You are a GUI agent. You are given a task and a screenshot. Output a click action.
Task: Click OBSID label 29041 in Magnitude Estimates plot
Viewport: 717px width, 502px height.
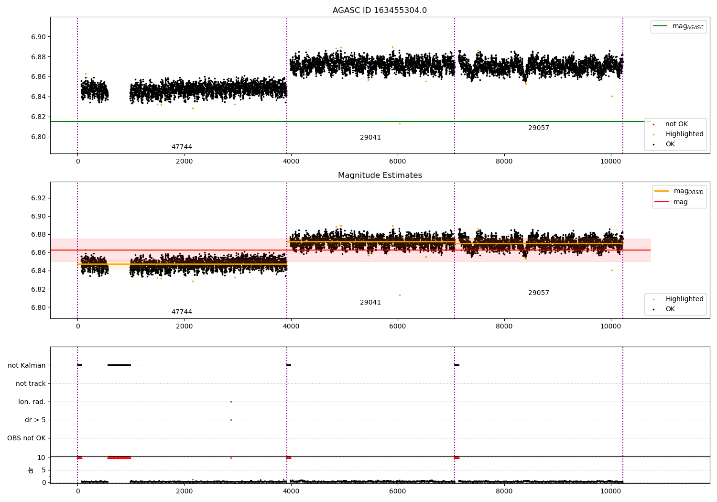coord(370,303)
